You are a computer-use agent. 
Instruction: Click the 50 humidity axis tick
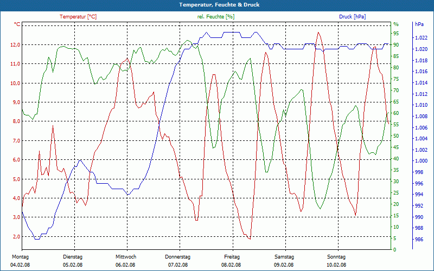(x=397, y=136)
